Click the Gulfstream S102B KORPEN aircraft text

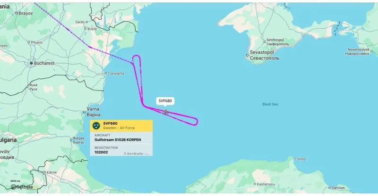[118, 140]
